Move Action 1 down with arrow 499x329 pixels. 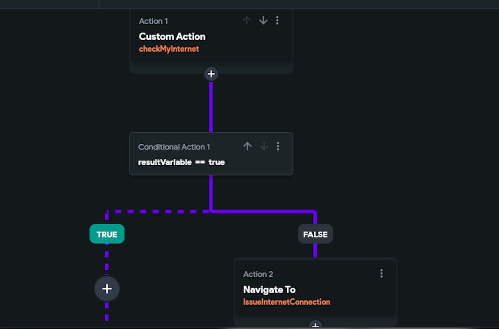(263, 20)
